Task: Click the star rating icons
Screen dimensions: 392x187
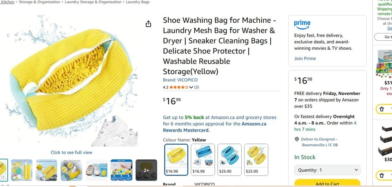Action: click(178, 87)
